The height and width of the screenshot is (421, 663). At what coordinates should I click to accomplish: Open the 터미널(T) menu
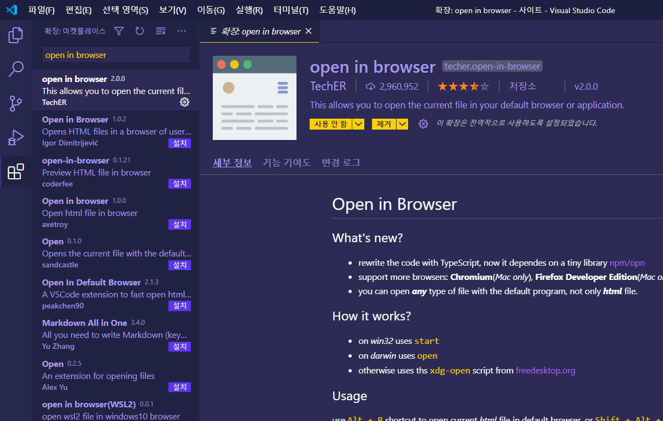tap(291, 10)
